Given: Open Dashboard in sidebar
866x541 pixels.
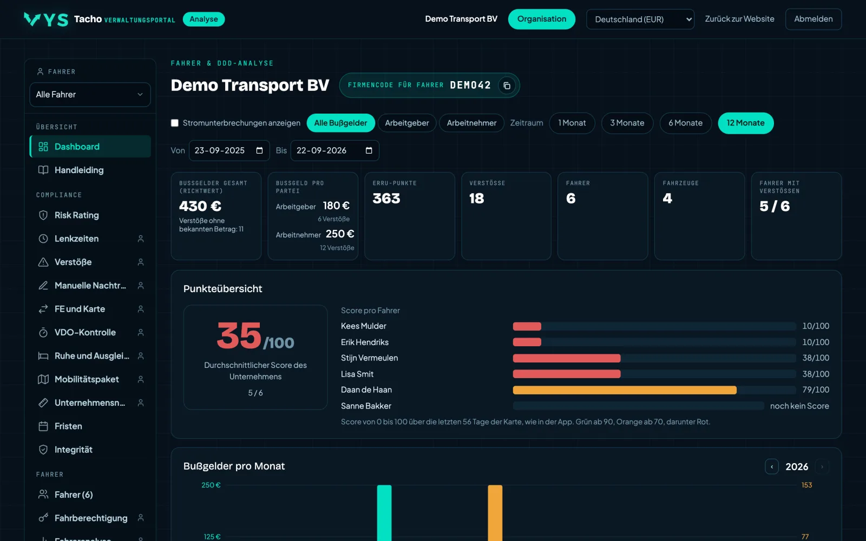Looking at the screenshot, I should click(x=90, y=147).
